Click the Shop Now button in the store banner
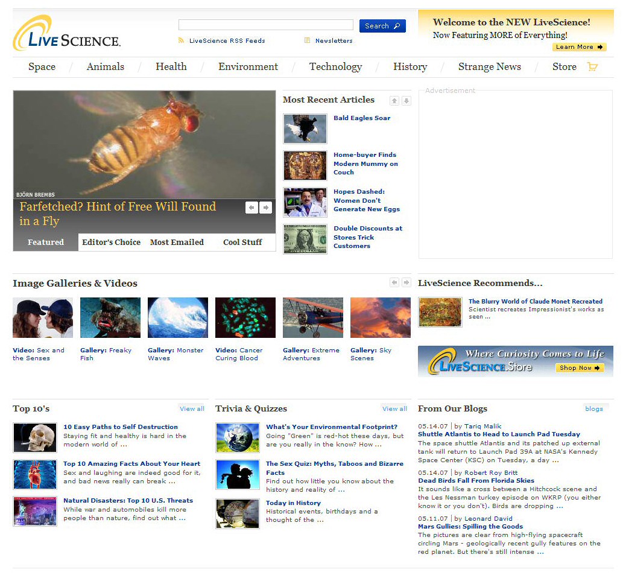Viewport: 623px width, 575px height. point(579,367)
